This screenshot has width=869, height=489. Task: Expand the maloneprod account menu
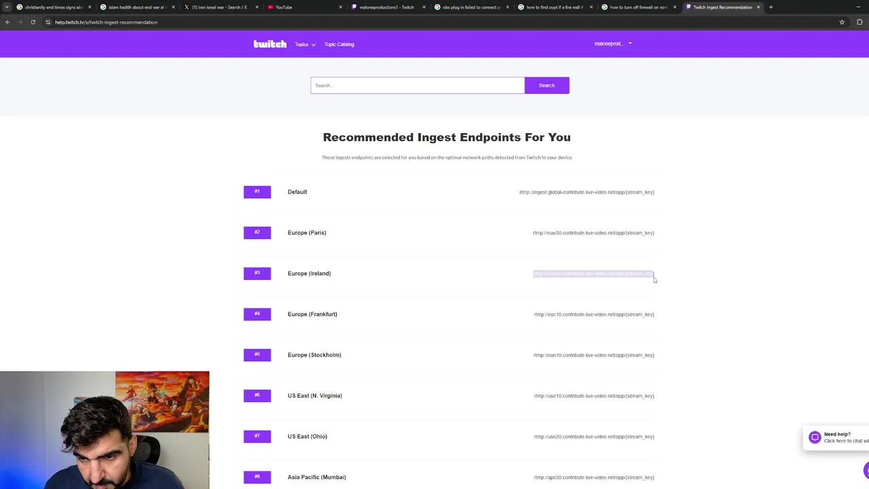pos(613,43)
